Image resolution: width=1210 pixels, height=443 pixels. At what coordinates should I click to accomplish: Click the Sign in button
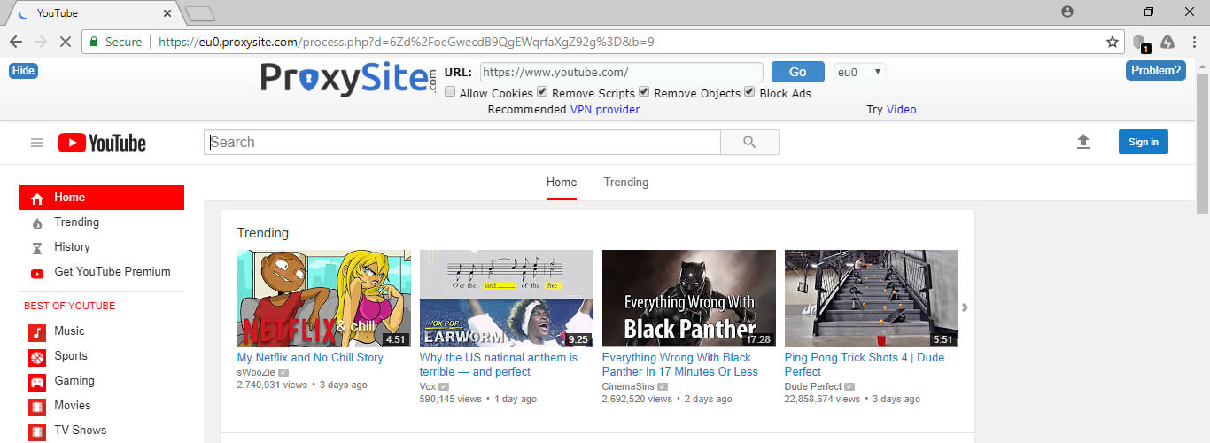tap(1143, 142)
